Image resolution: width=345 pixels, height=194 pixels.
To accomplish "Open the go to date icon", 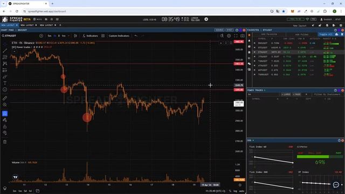I will pyautogui.click(x=37, y=191).
